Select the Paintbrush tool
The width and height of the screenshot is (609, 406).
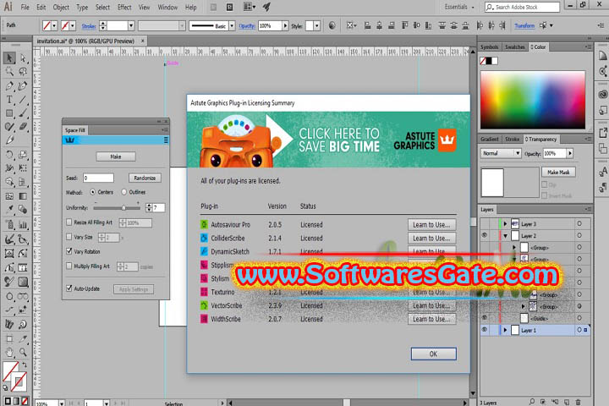click(23, 113)
